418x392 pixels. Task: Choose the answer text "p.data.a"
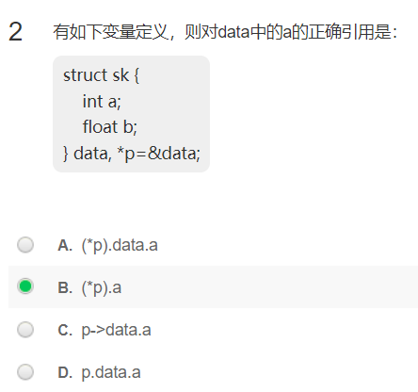coord(111,373)
